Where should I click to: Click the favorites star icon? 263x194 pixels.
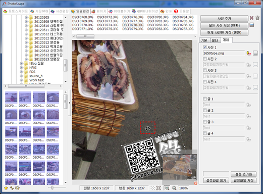click(x=6, y=188)
